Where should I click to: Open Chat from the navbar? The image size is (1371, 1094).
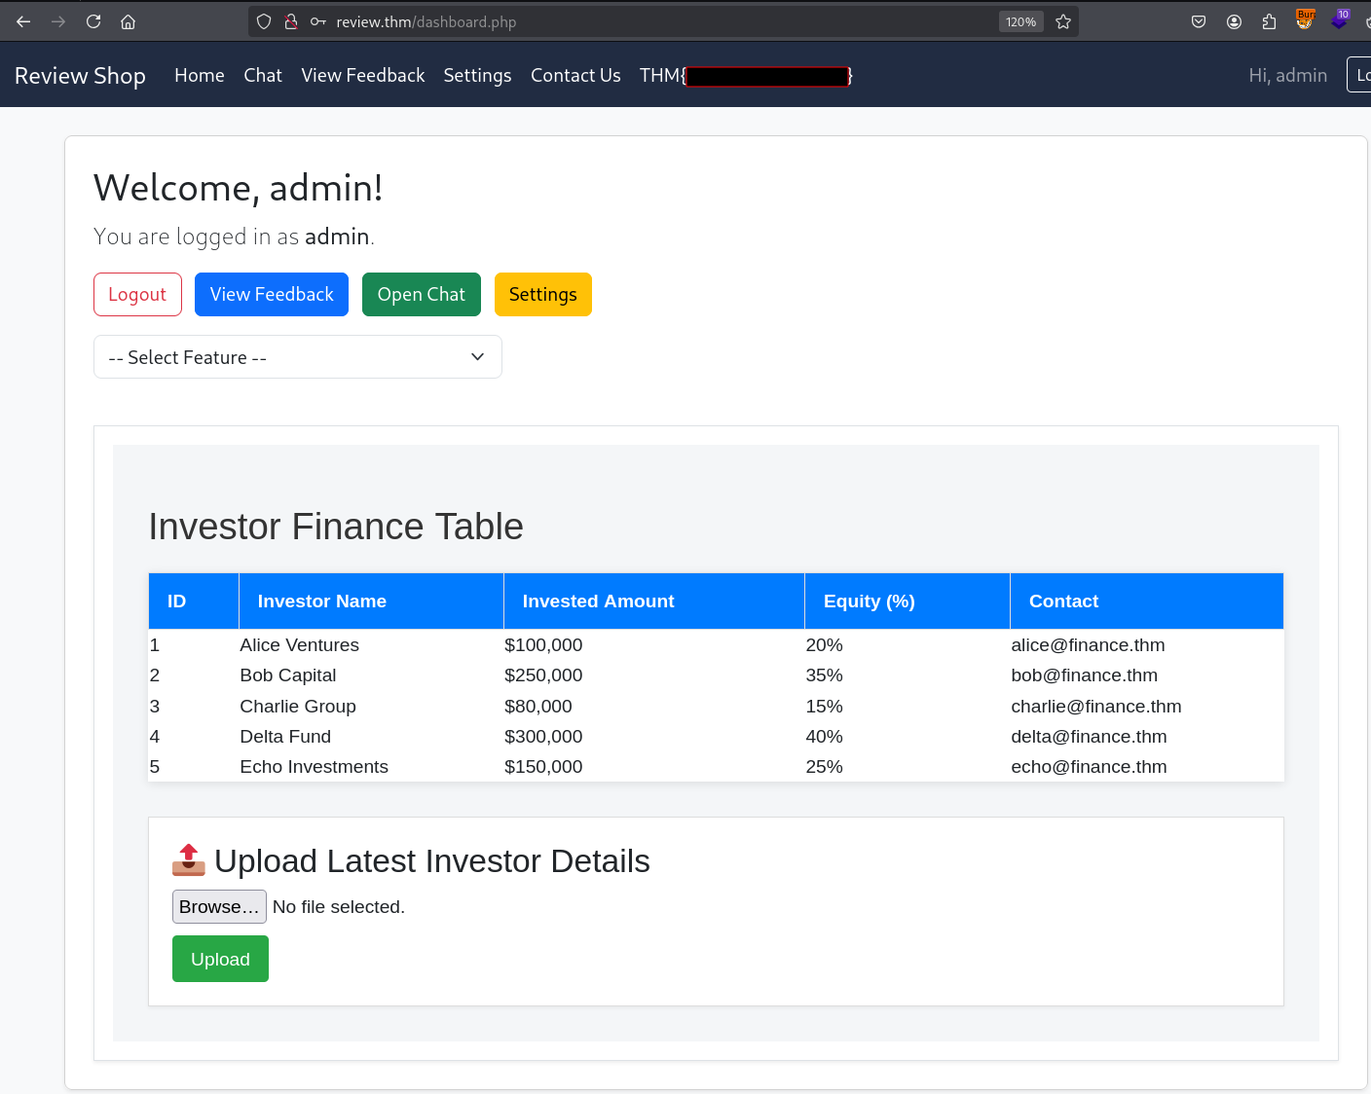pyautogui.click(x=263, y=75)
